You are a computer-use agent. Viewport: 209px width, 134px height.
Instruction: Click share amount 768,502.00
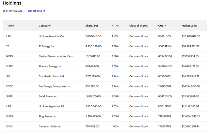92,127
